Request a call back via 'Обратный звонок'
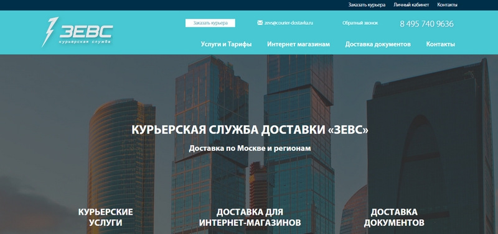The height and width of the screenshot is (234, 498). (360, 23)
